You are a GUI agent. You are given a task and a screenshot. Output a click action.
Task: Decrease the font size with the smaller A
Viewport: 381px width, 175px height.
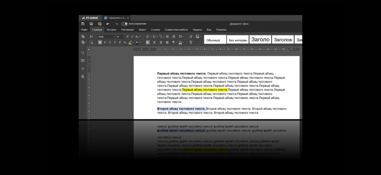pyautogui.click(x=132, y=36)
